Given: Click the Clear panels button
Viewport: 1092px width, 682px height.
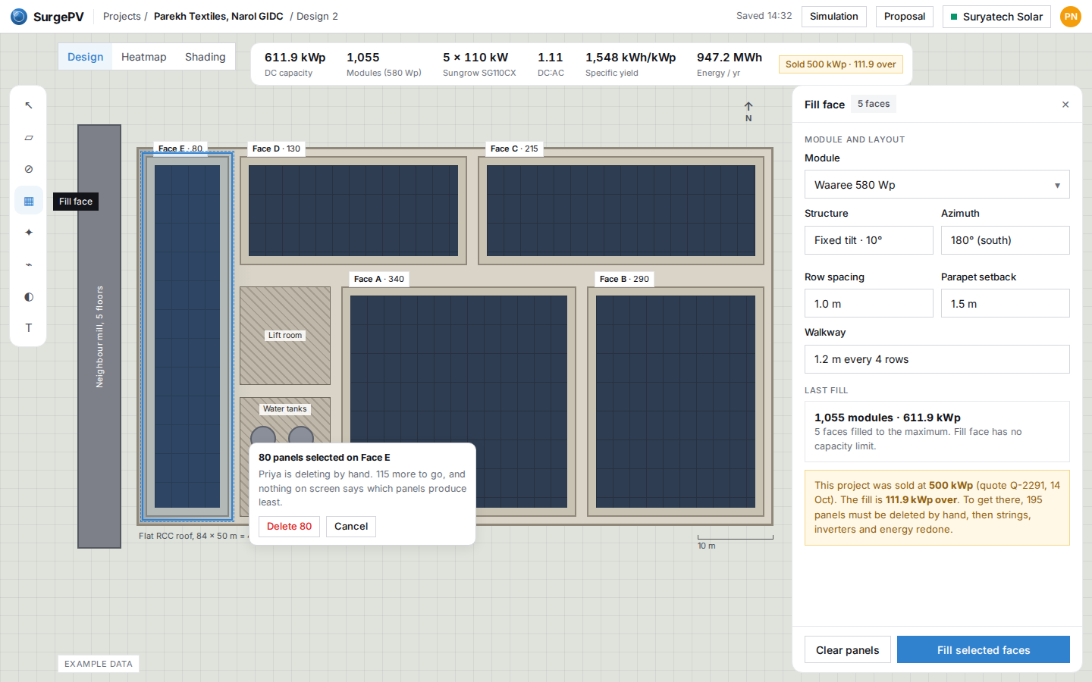Looking at the screenshot, I should tap(848, 650).
